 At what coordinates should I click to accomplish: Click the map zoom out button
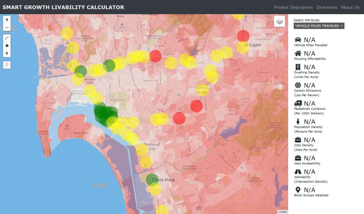[x=7, y=27]
